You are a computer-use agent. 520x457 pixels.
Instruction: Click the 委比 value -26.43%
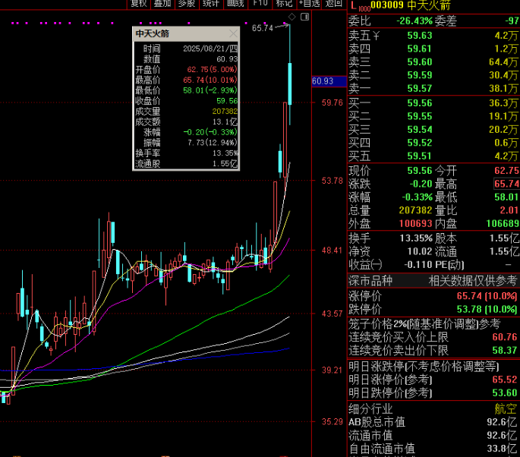coord(414,21)
